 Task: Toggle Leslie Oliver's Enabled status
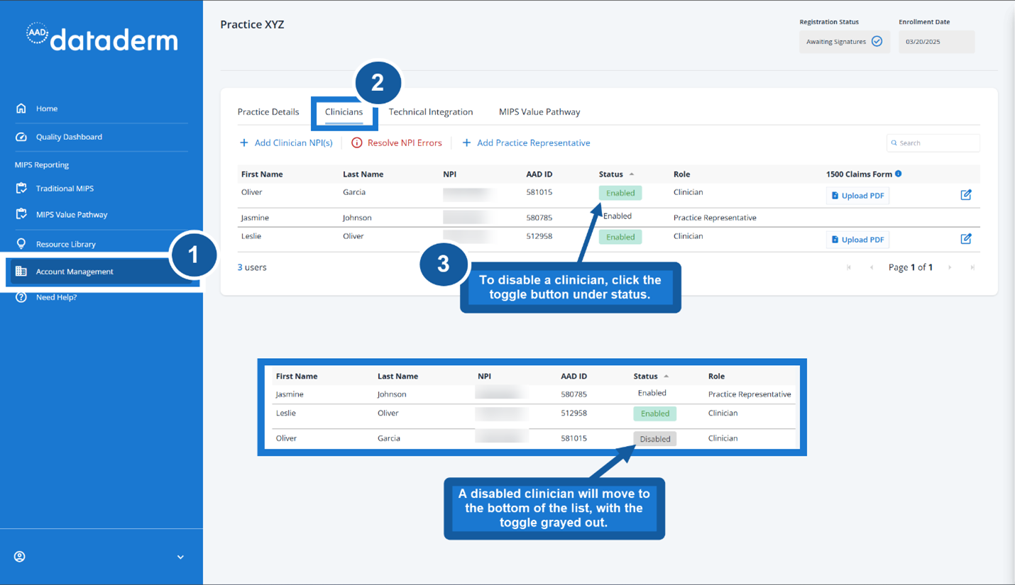point(620,237)
